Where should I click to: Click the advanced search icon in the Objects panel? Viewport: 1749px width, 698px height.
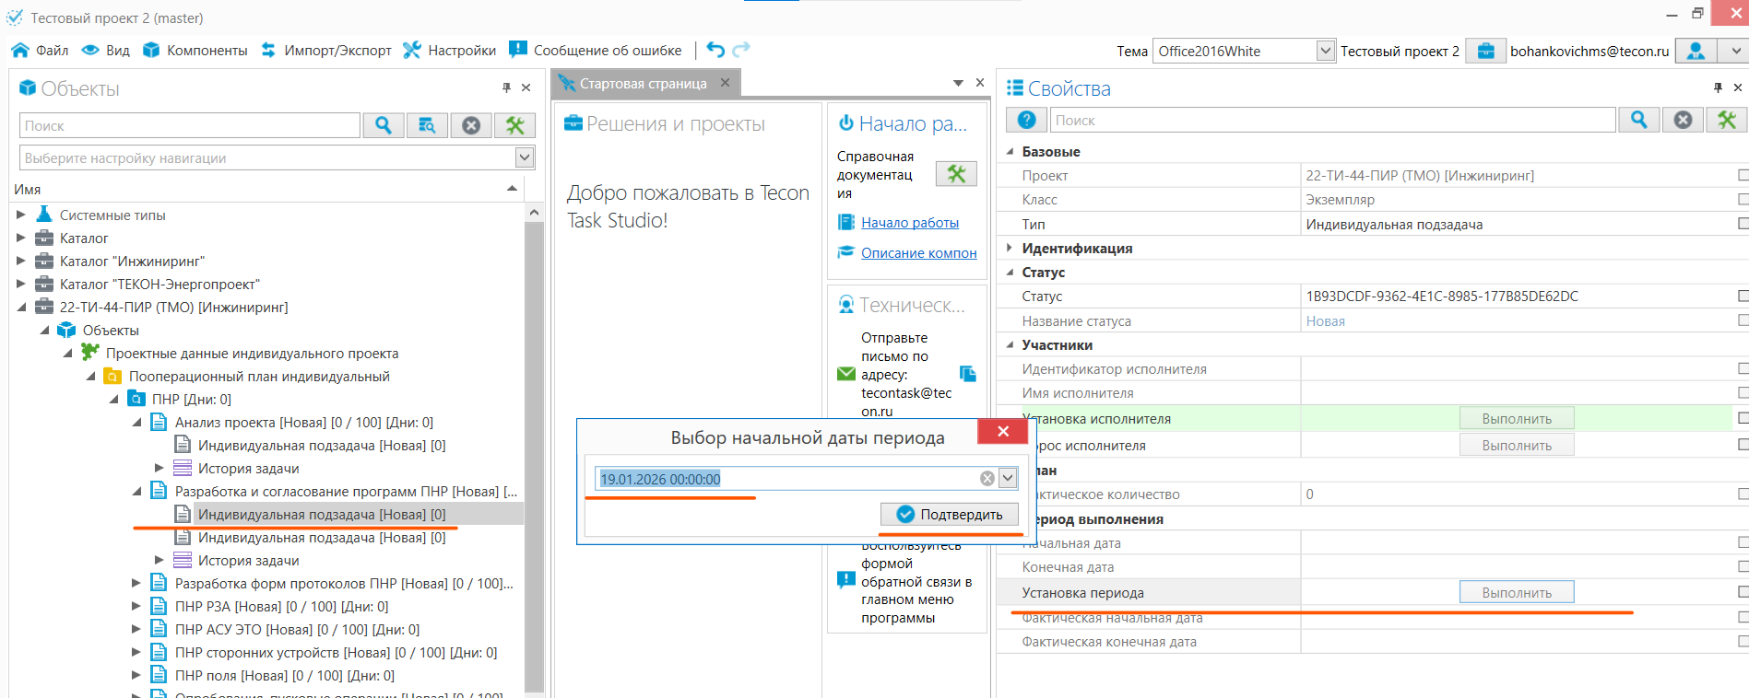click(427, 125)
